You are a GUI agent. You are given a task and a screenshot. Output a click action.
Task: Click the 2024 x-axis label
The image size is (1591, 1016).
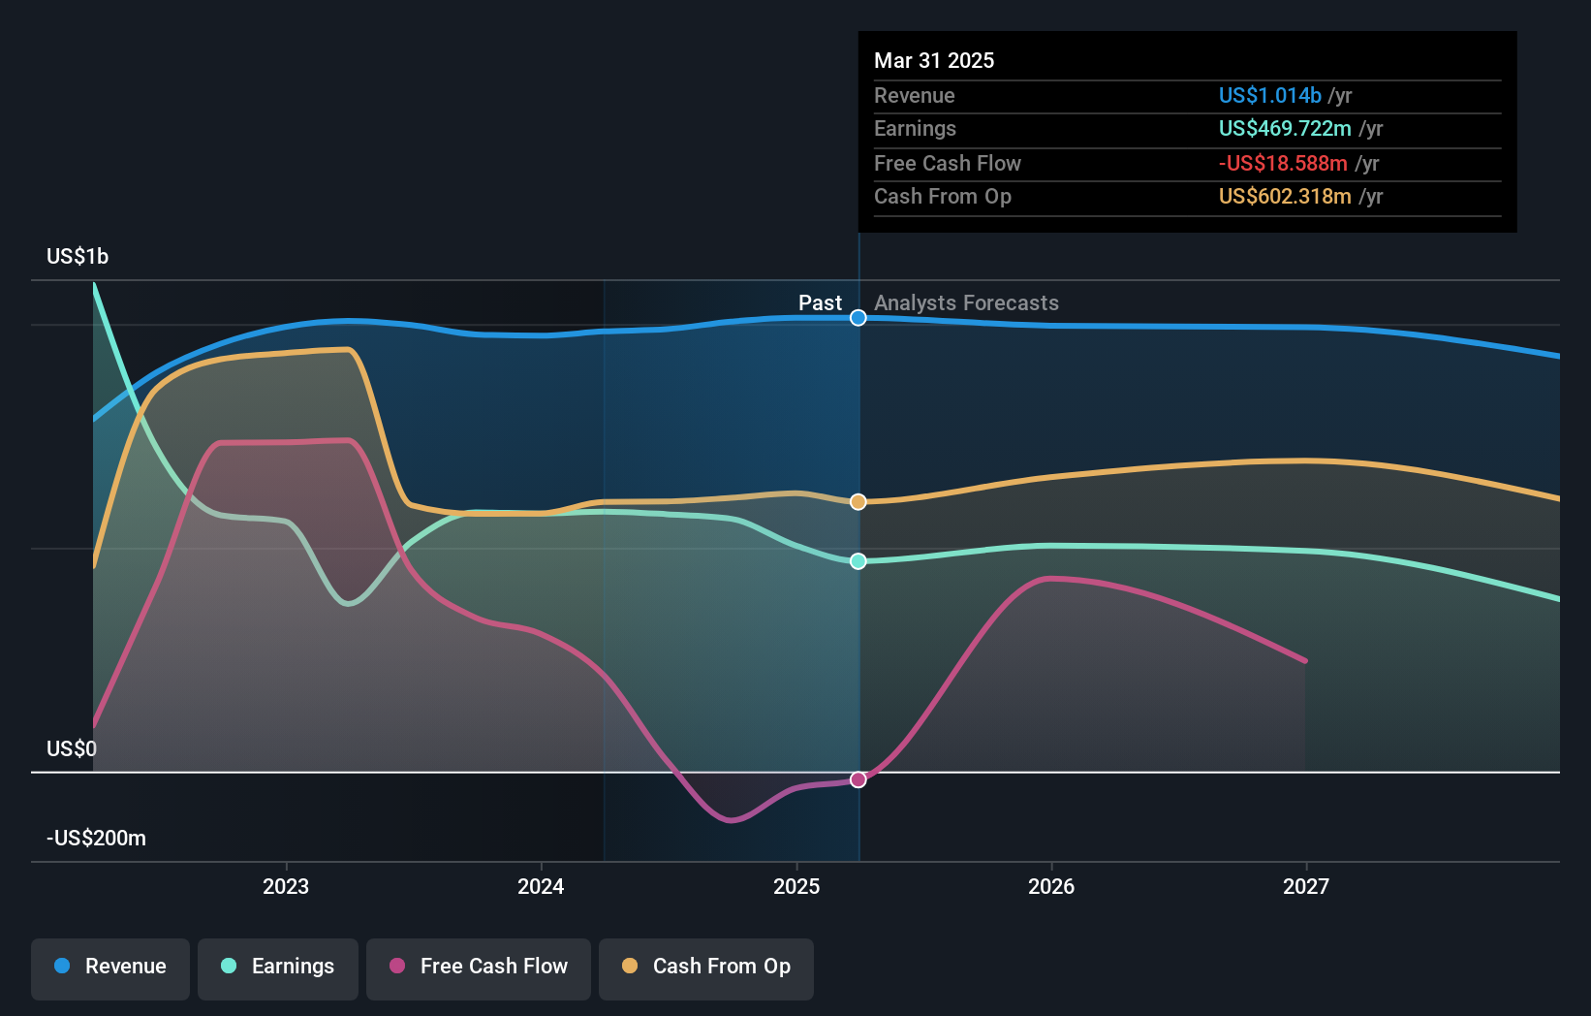[x=541, y=886]
